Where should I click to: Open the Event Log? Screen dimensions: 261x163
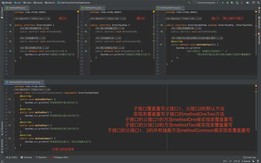[x=249, y=157]
